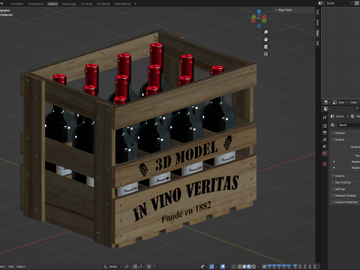Open the Add menu in viewport header
The height and width of the screenshot is (270, 360).
click(x=10, y=266)
